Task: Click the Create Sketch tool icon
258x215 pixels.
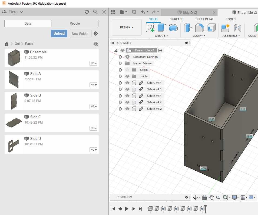Action: click(150, 28)
